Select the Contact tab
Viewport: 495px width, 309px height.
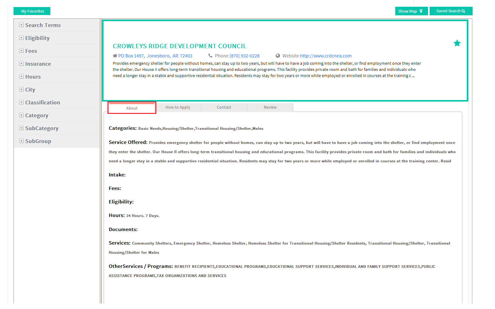(224, 107)
